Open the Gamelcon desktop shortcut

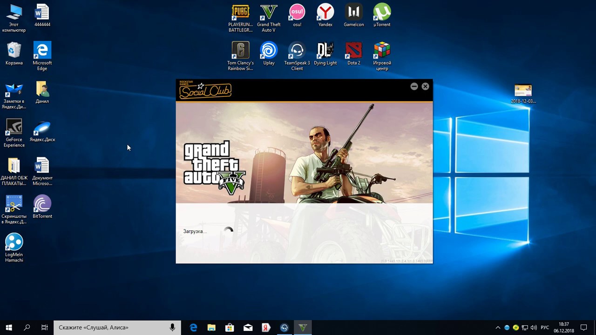[354, 15]
